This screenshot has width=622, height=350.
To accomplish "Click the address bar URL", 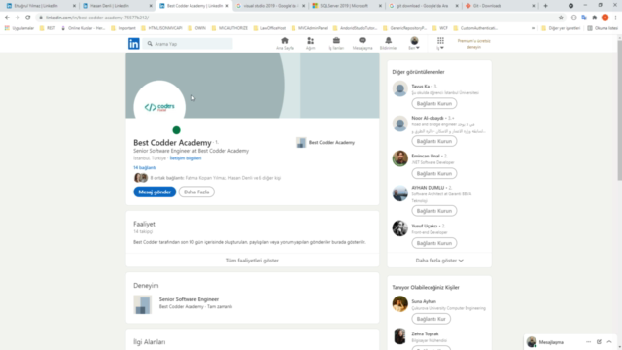I will tap(97, 17).
